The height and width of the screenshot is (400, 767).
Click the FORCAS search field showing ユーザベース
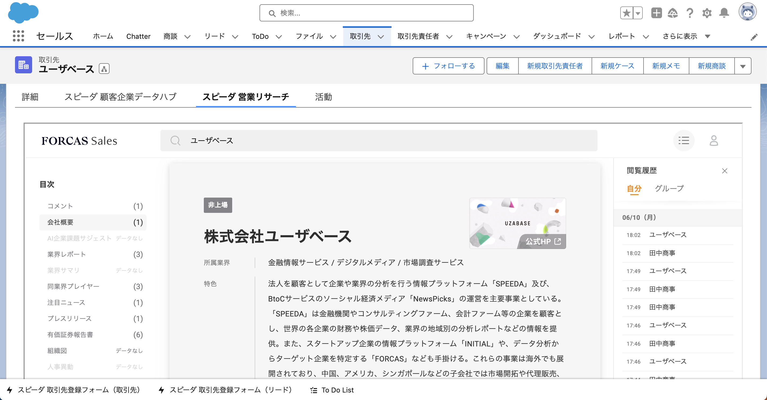click(x=378, y=141)
